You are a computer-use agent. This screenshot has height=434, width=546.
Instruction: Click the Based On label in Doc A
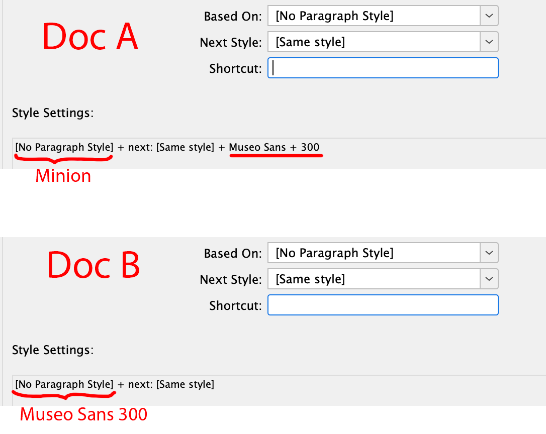[232, 16]
